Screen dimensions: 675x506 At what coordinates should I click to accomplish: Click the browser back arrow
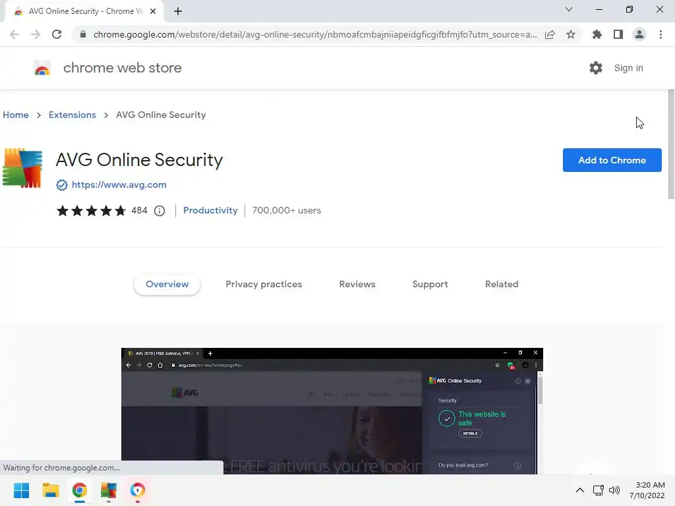15,34
